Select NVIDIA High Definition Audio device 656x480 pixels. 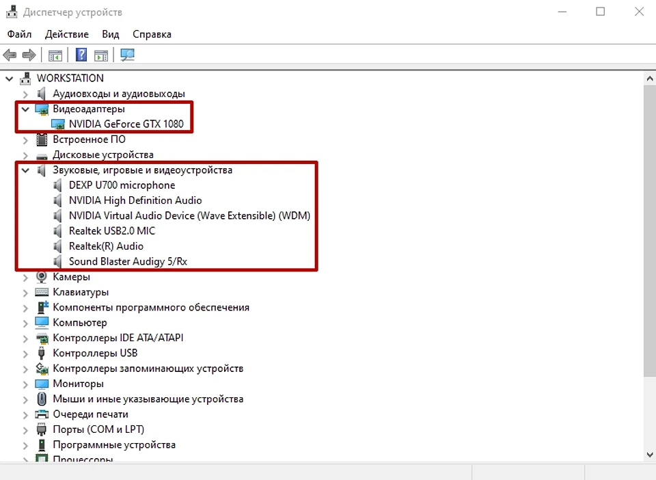pos(135,200)
